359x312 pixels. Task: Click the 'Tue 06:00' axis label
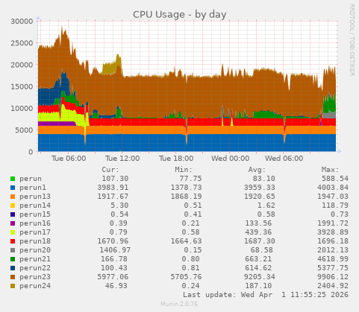pos(69,159)
